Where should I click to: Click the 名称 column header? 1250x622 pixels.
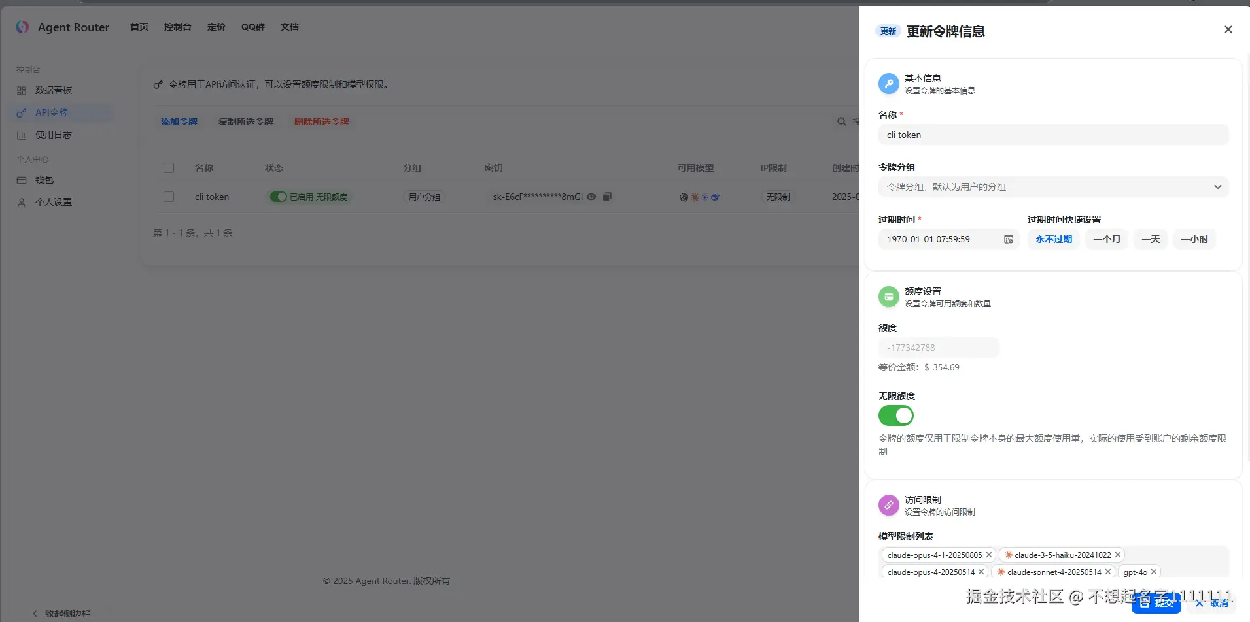(x=204, y=168)
